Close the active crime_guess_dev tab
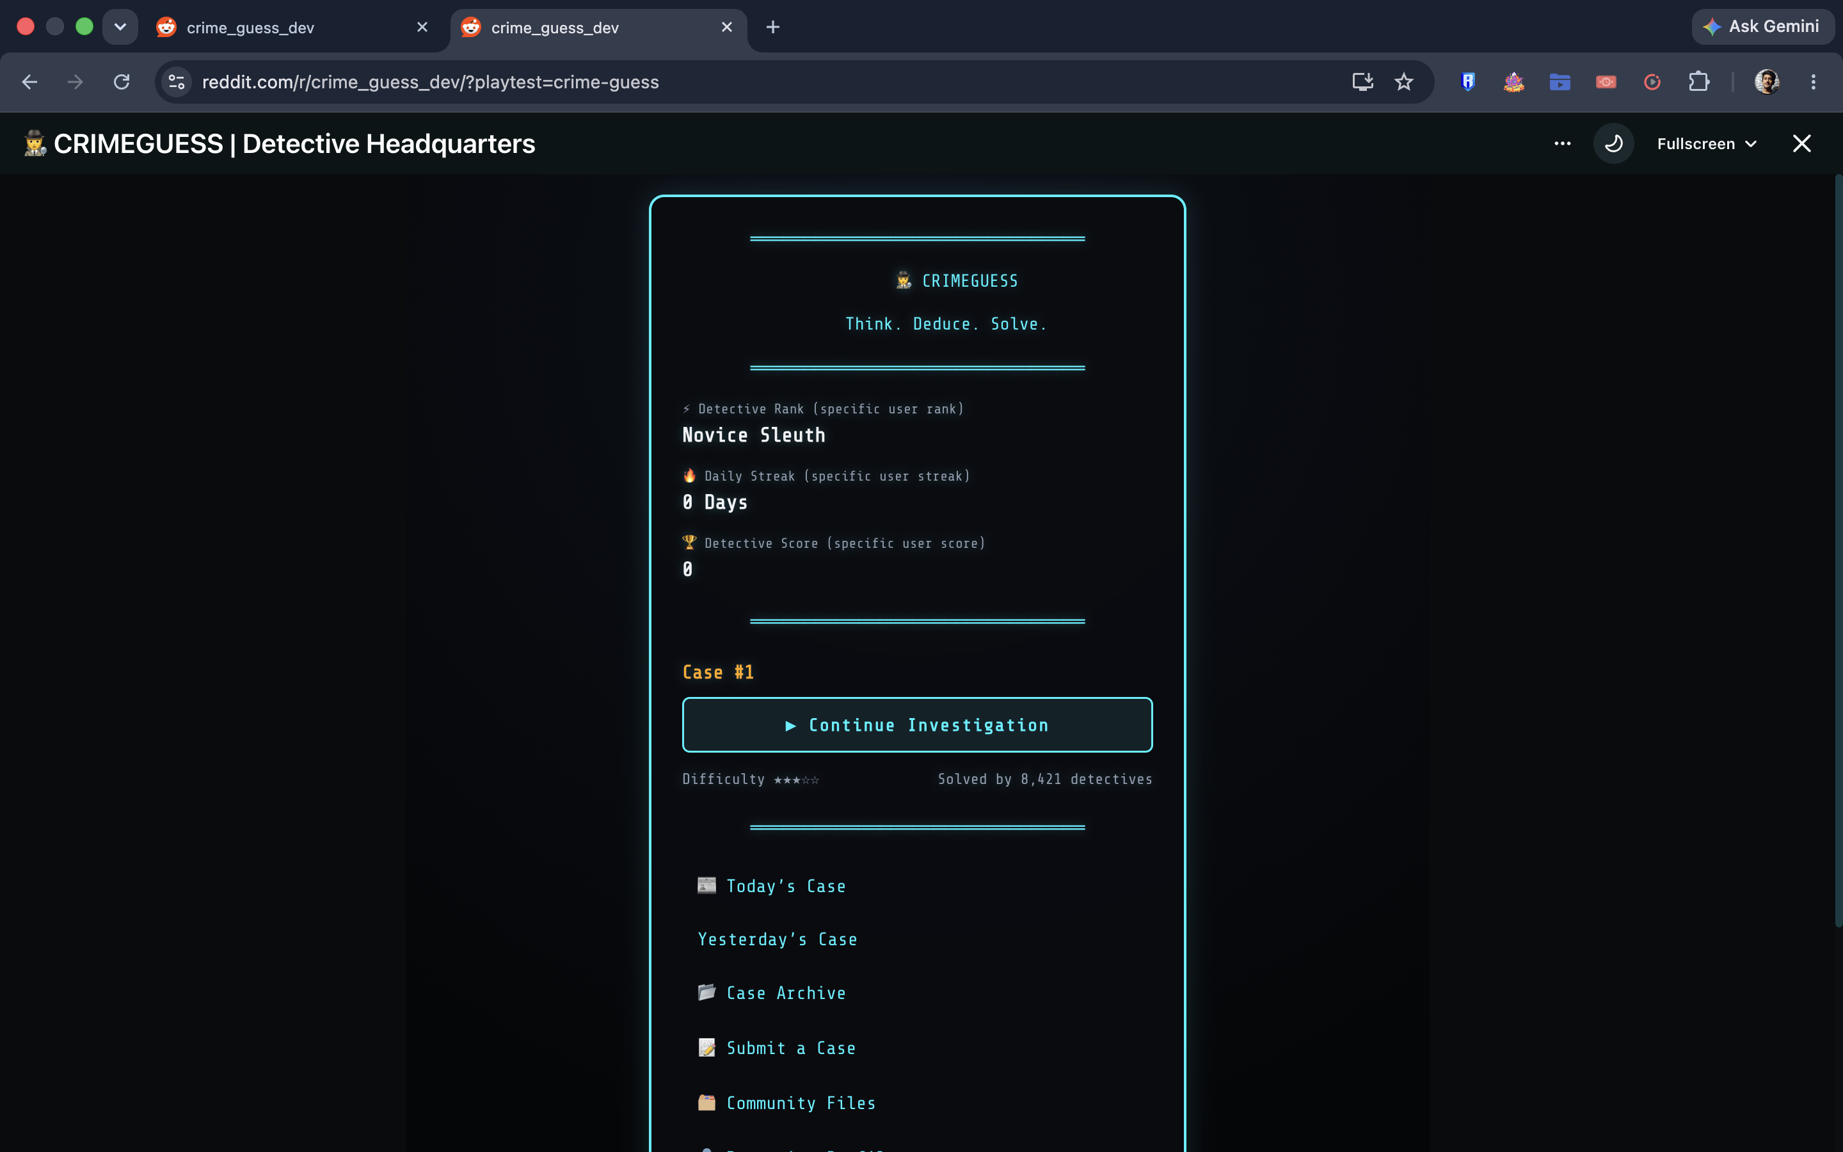The width and height of the screenshot is (1843, 1152). pyautogui.click(x=726, y=28)
